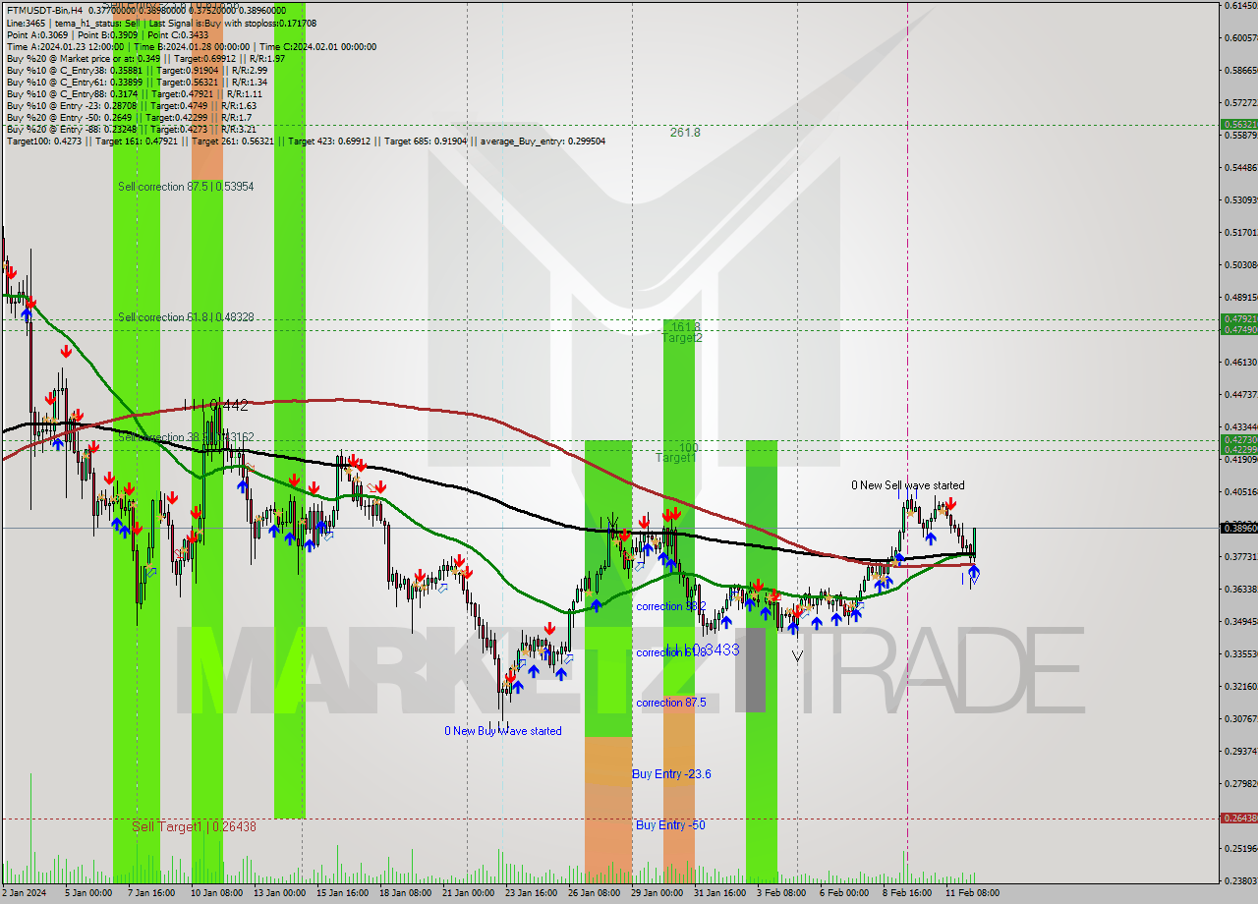Click '26 Jan 08:00' on the time axis
Screen dimensions: 1258x904
(594, 893)
